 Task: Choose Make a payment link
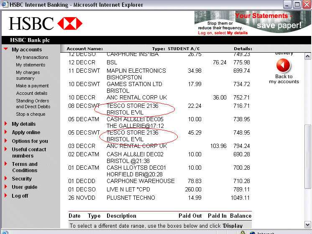click(32, 86)
